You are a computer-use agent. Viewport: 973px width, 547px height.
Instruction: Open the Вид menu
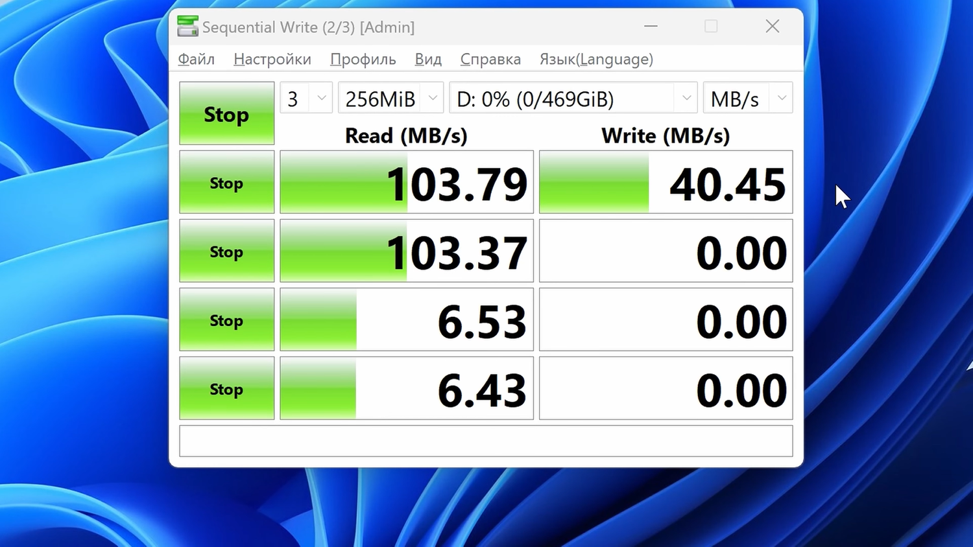[x=428, y=59]
